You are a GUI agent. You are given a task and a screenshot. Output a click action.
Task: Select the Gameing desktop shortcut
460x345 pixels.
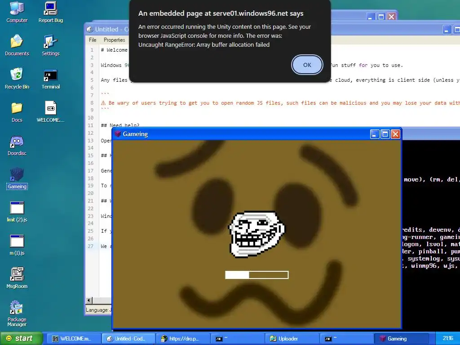coord(17,178)
